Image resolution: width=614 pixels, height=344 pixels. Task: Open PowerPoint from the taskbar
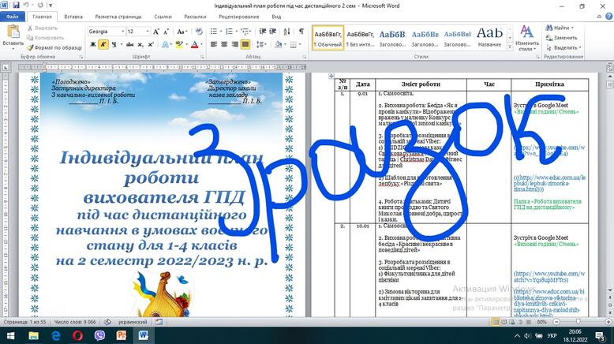122,335
